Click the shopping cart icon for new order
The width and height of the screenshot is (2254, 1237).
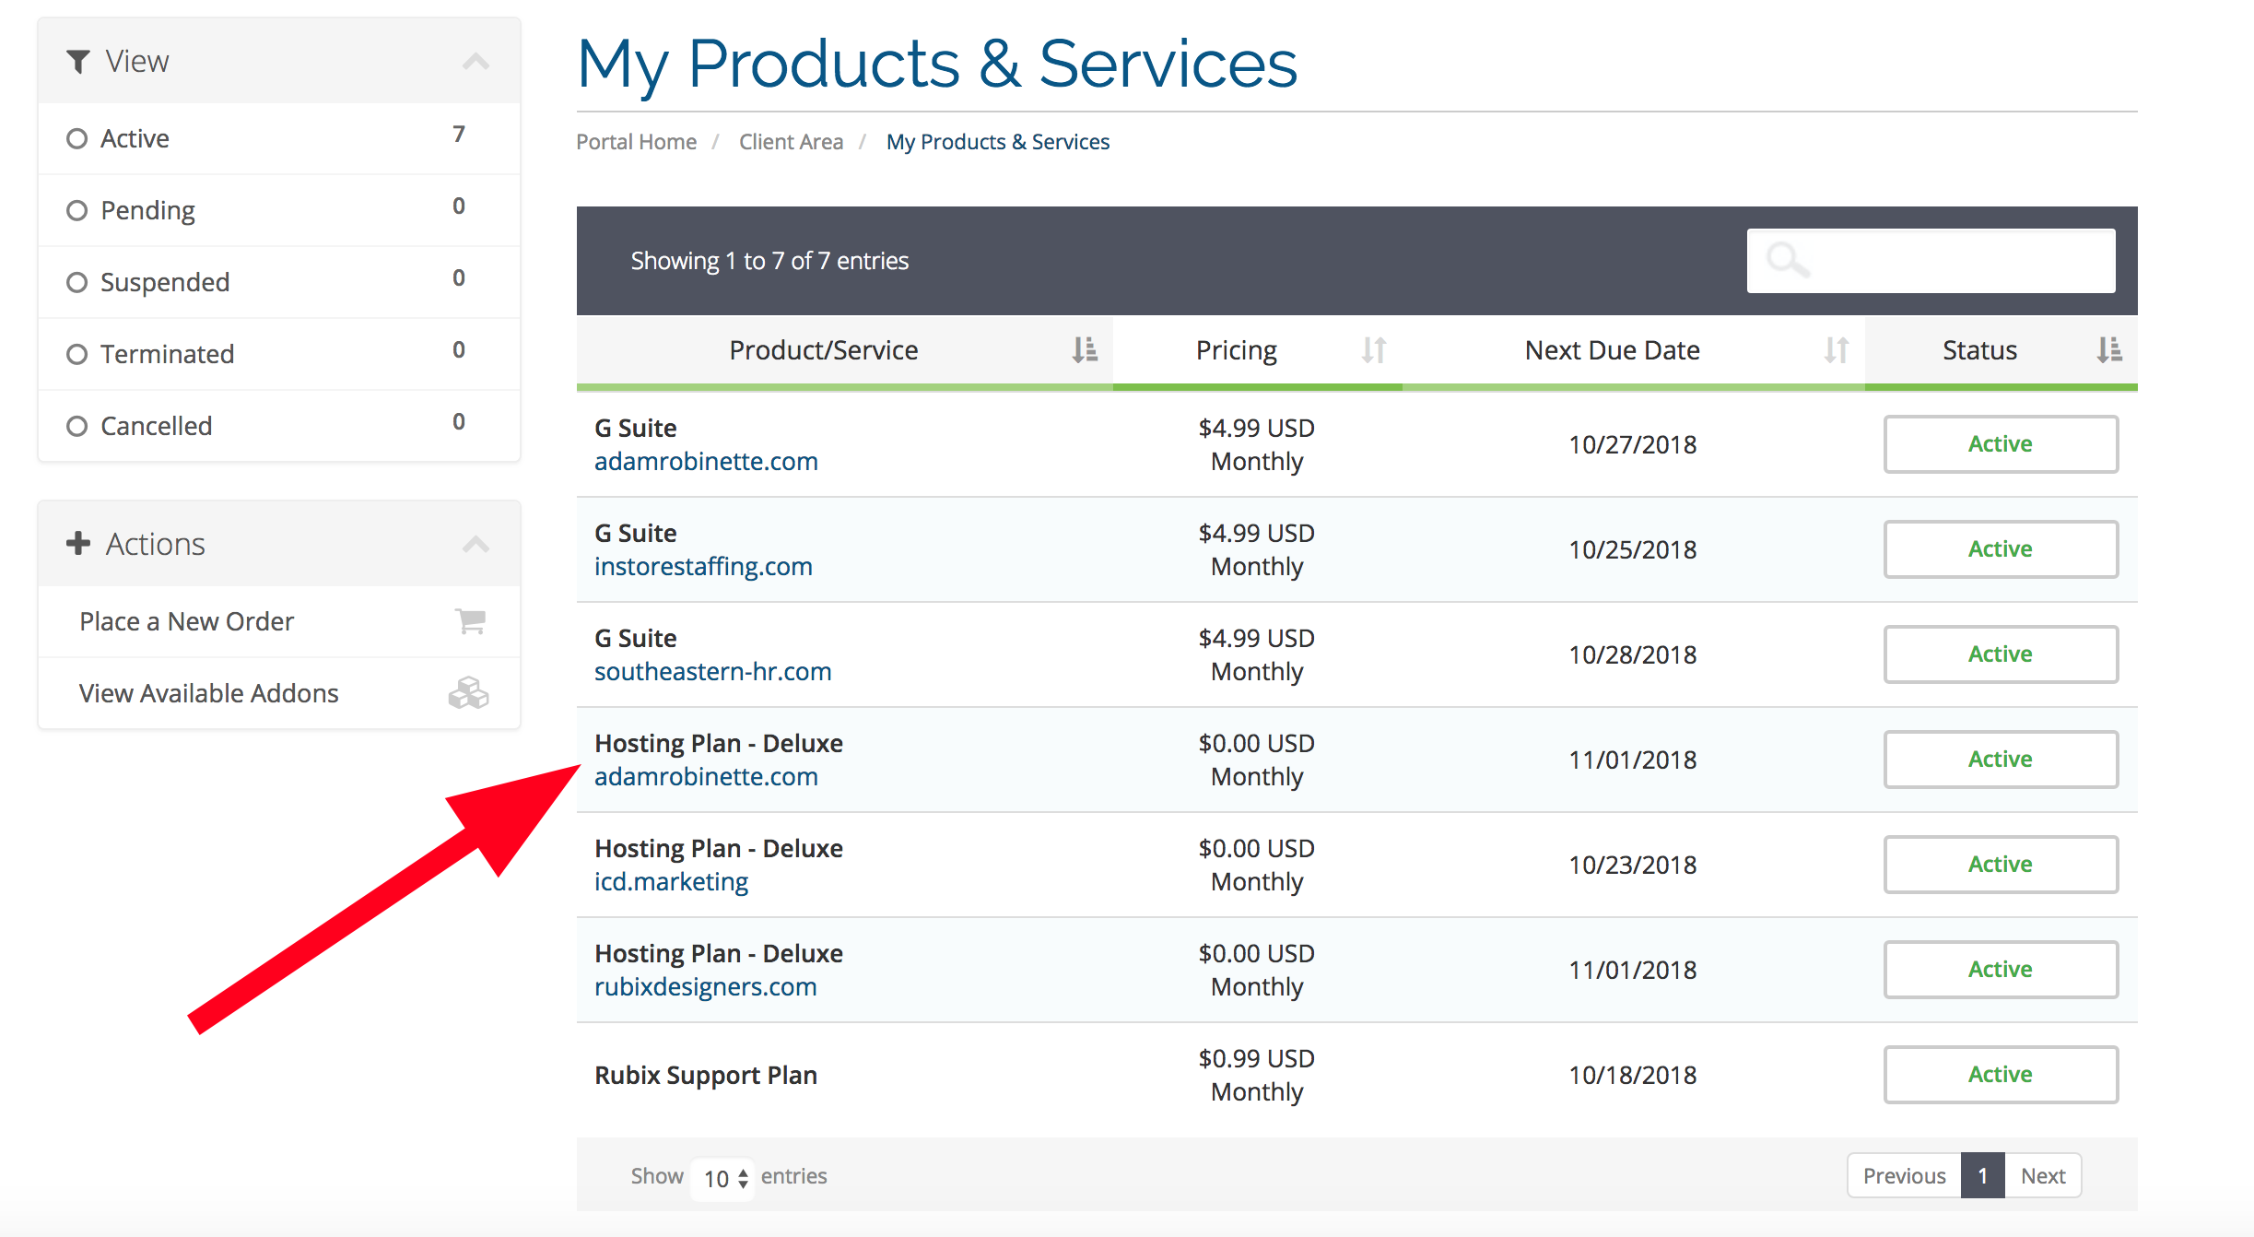[x=470, y=621]
